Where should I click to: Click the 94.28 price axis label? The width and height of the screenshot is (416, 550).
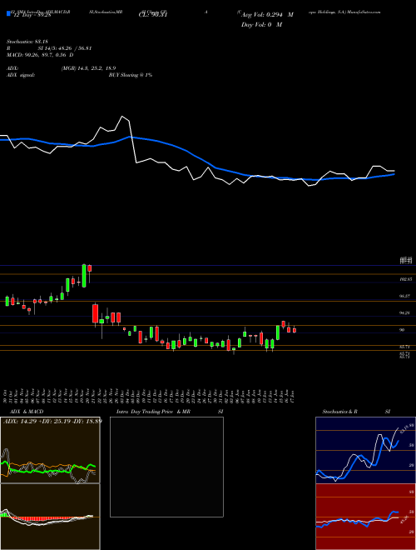(405, 312)
